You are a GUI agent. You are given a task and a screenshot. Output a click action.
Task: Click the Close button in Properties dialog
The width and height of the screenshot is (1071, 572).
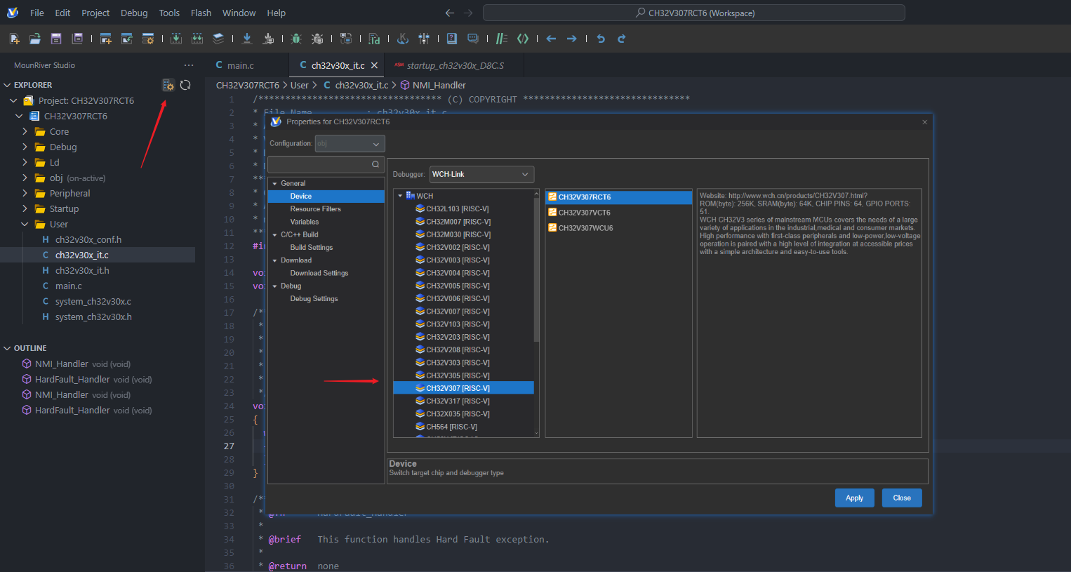[x=901, y=498]
